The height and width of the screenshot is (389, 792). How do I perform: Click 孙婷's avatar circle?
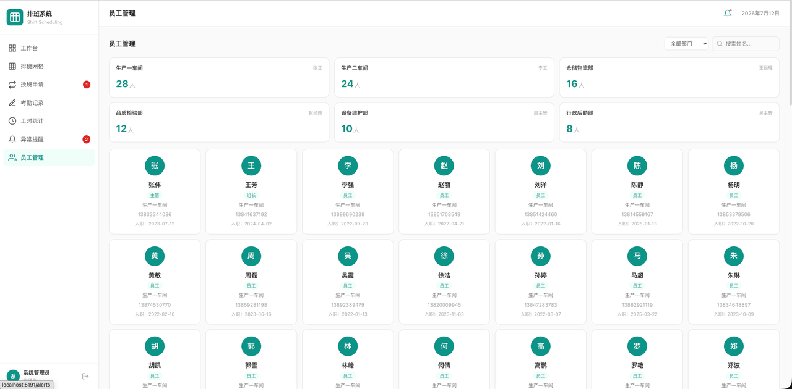point(541,256)
